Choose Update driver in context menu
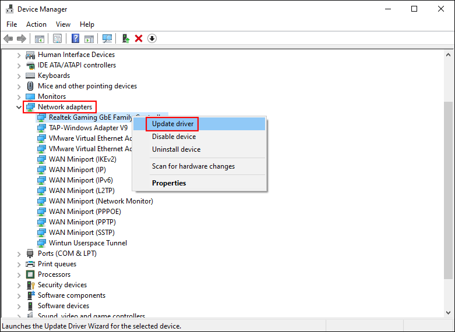Image resolution: width=455 pixels, height=332 pixels. (x=199, y=124)
